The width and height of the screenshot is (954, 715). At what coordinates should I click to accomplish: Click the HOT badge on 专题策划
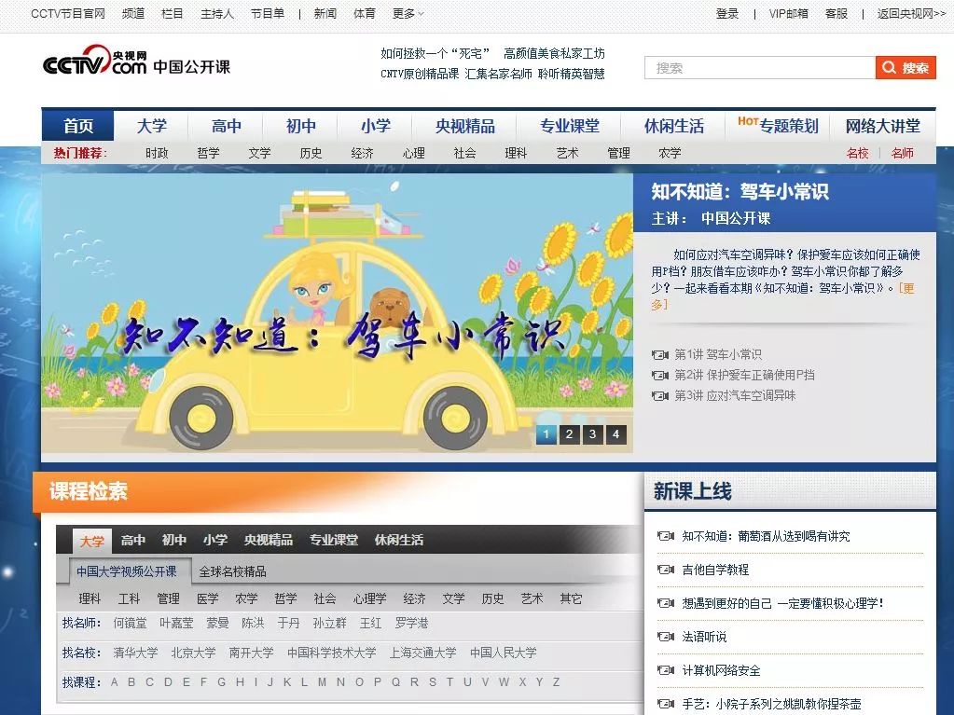[x=749, y=122]
